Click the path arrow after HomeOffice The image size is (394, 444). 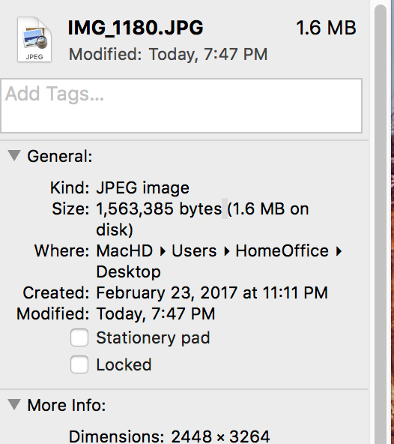[x=339, y=251]
